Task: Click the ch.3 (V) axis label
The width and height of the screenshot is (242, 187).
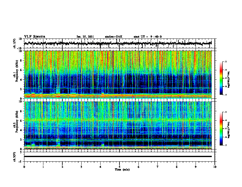Action: [14, 157]
